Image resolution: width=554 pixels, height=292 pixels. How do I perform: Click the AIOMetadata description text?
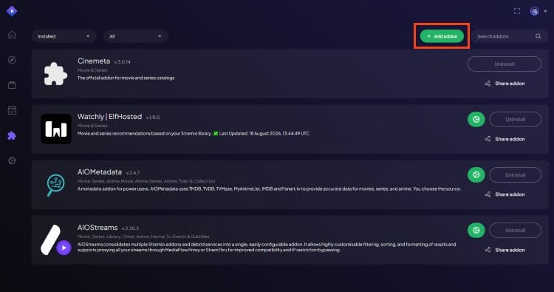pos(269,189)
